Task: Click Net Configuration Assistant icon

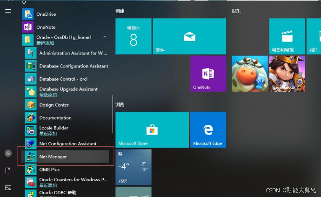Action: coord(31,143)
